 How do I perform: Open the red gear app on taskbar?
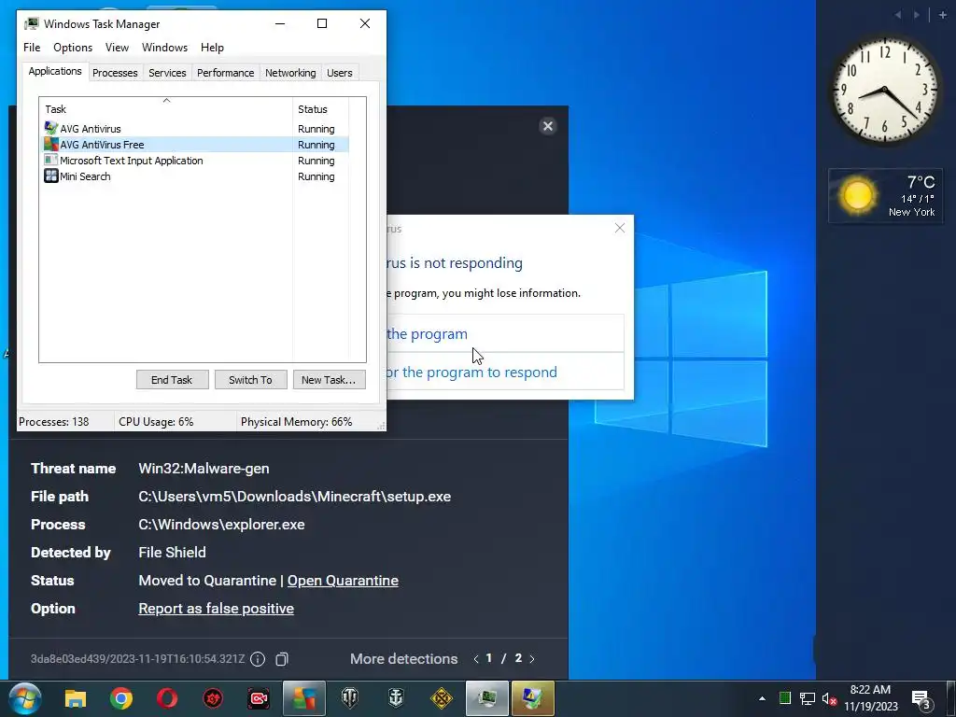(213, 698)
